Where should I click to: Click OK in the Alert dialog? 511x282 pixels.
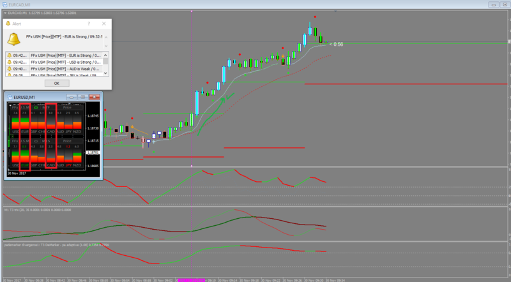point(57,84)
